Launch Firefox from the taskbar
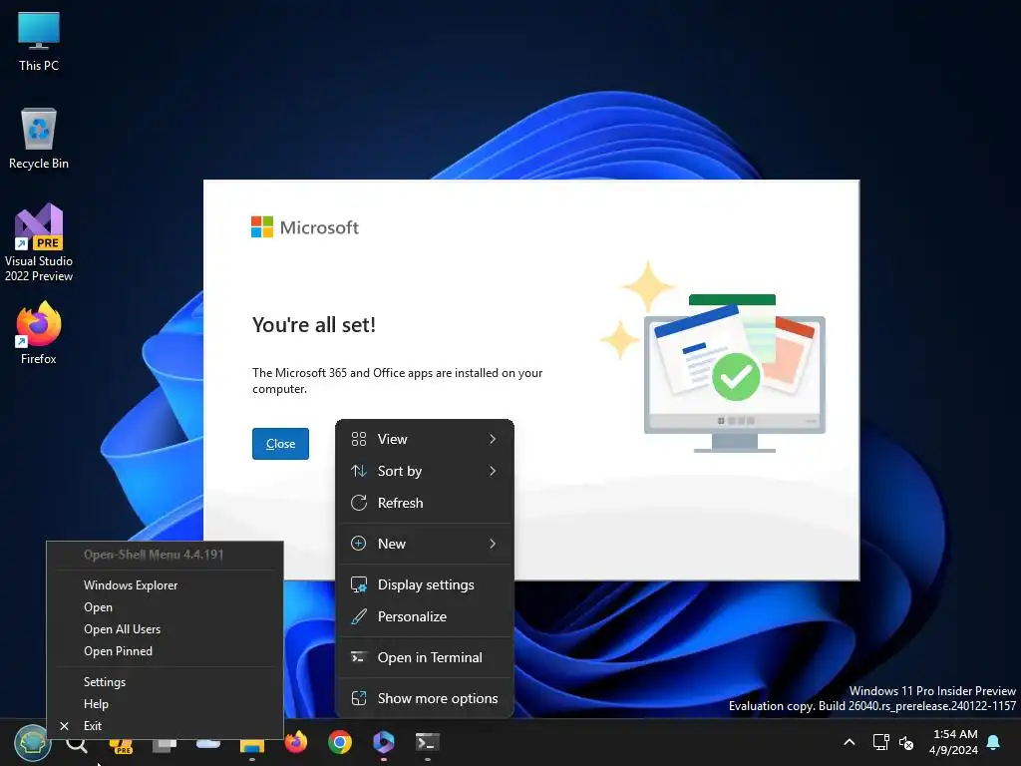The width and height of the screenshot is (1021, 766). tap(296, 742)
